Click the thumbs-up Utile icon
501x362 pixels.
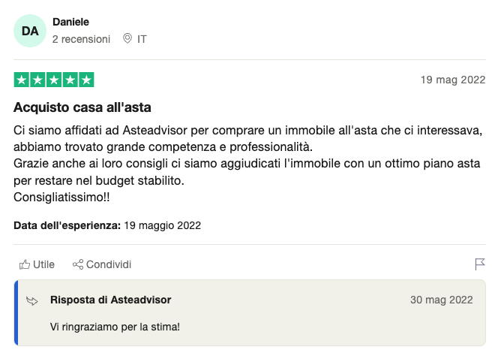tap(25, 264)
